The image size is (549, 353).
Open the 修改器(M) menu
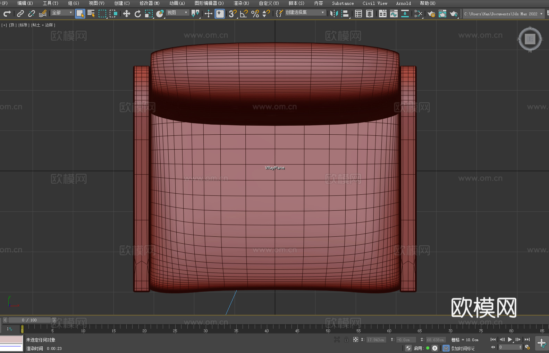pos(150,3)
